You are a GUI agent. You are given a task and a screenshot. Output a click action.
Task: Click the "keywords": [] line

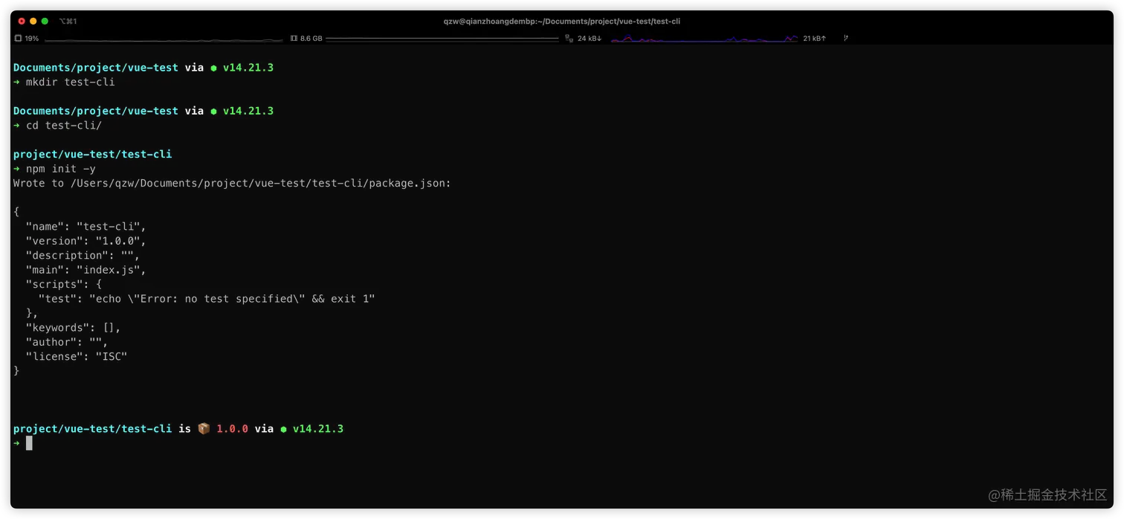(x=73, y=328)
